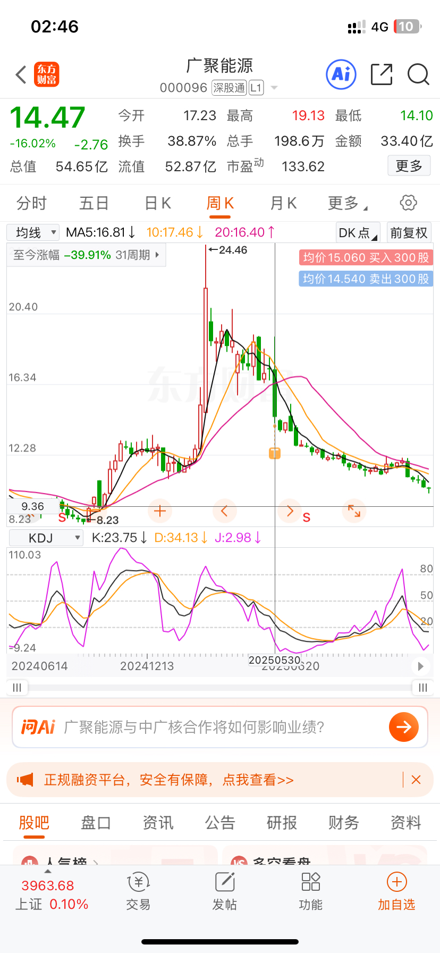Tap the orange arrow send button

(404, 727)
